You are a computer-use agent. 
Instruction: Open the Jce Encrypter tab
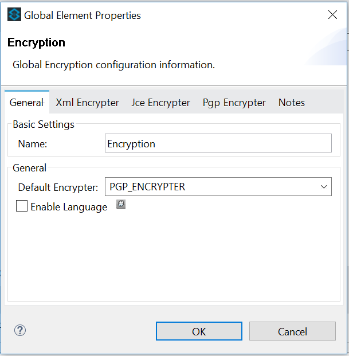160,103
